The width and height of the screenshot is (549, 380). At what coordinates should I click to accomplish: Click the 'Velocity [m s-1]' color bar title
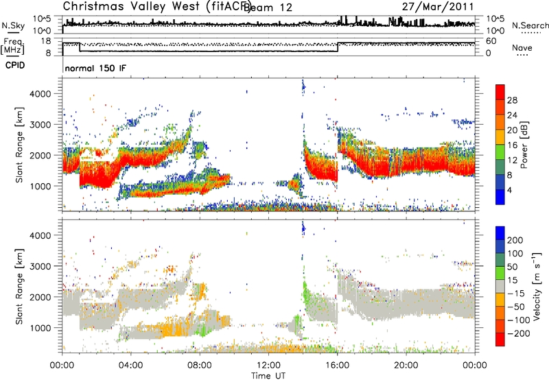(536, 286)
